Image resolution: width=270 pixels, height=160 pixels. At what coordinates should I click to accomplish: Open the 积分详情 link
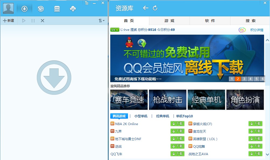[x=257, y=30]
